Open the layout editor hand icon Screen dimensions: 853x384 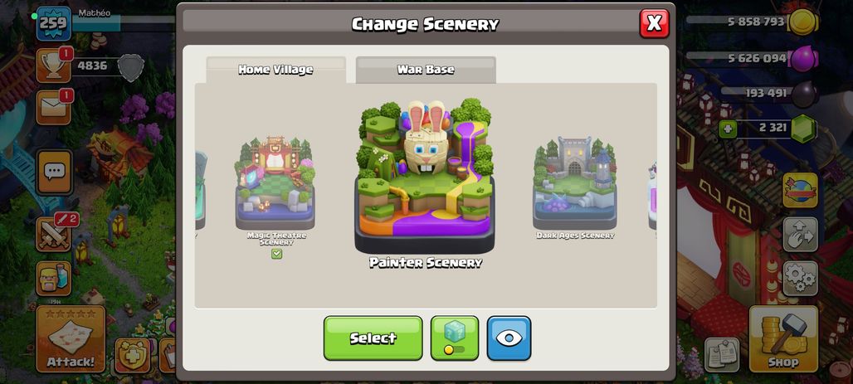click(x=800, y=235)
